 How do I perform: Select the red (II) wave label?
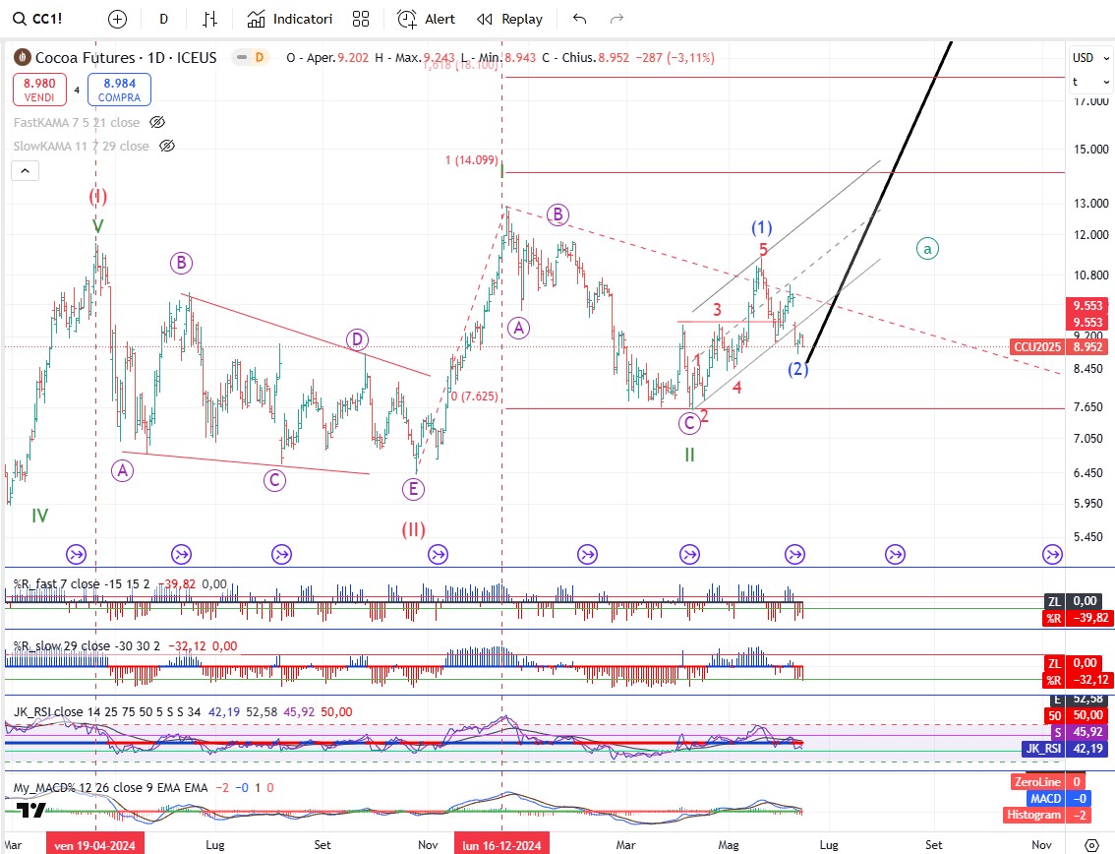[x=413, y=529]
